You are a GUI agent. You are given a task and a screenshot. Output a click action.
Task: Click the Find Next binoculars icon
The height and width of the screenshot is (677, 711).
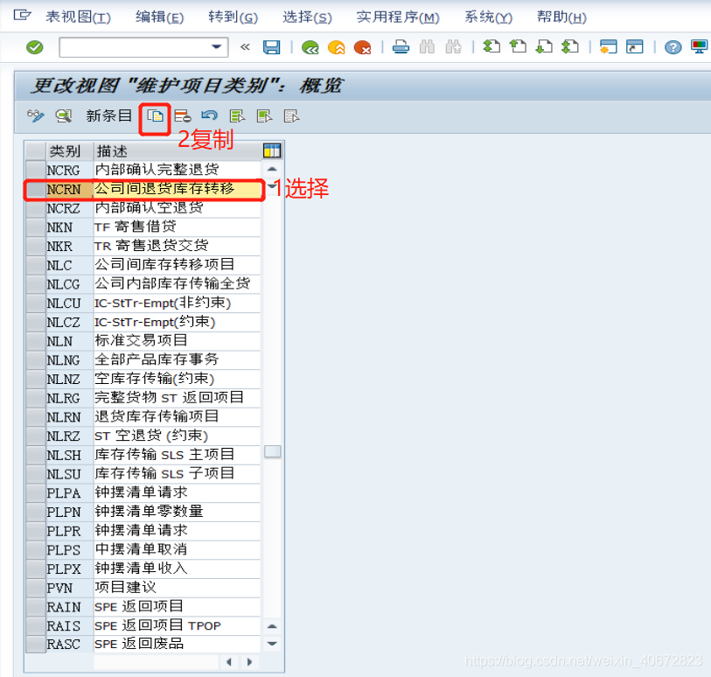pos(453,46)
